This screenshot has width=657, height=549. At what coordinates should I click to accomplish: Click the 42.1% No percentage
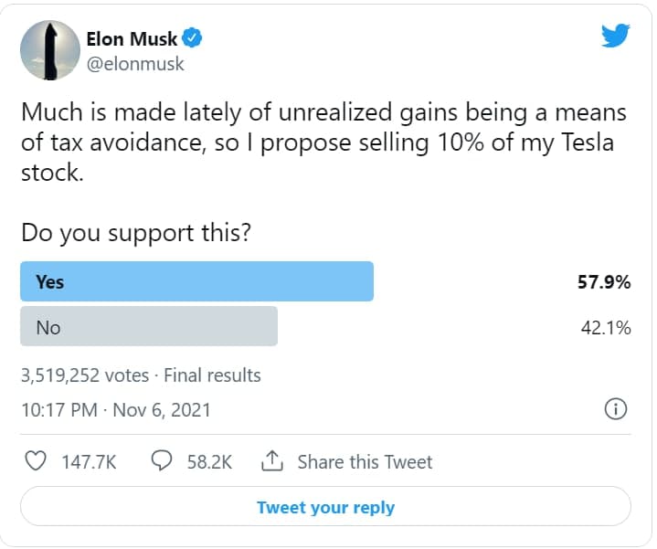tap(606, 327)
